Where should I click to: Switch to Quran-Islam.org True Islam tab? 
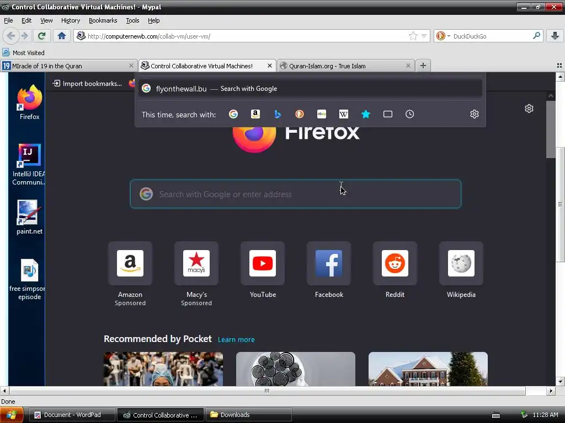346,66
